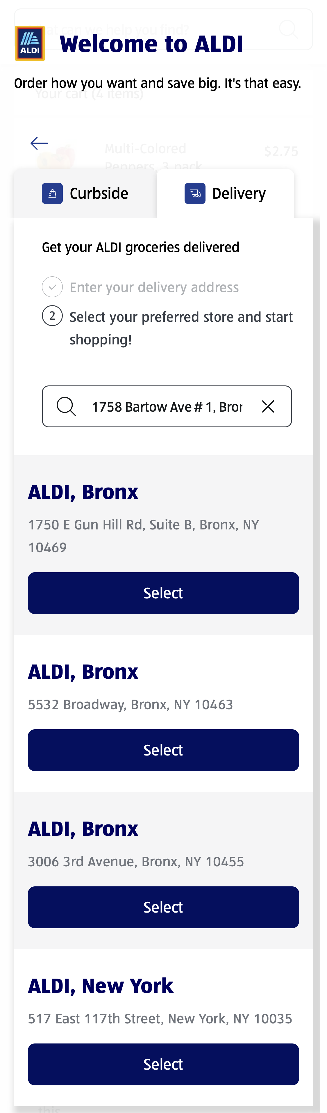
Task: Switch to the Curbside tab
Action: 85,193
